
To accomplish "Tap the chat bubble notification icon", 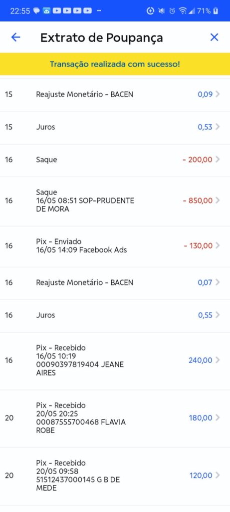I will point(37,11).
